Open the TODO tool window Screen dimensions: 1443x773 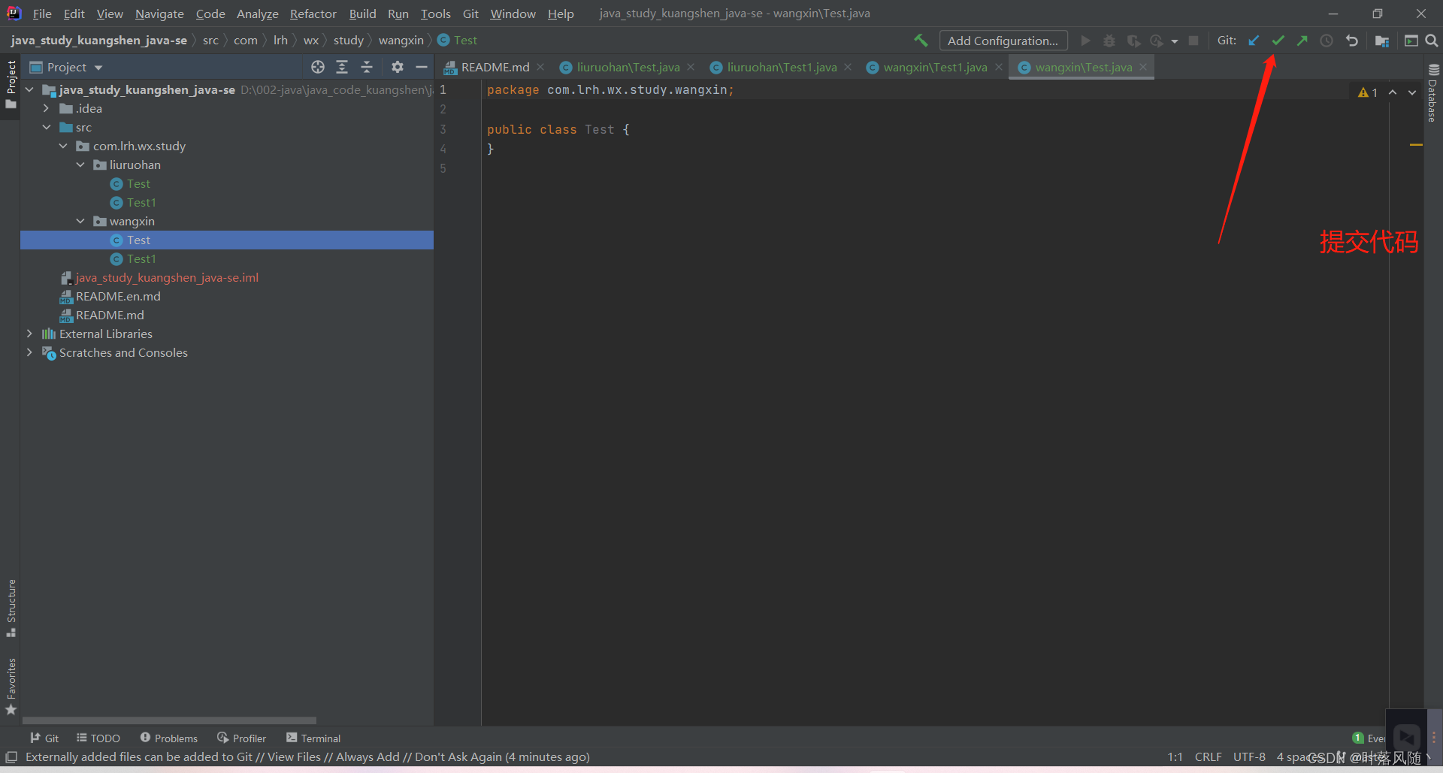98,738
